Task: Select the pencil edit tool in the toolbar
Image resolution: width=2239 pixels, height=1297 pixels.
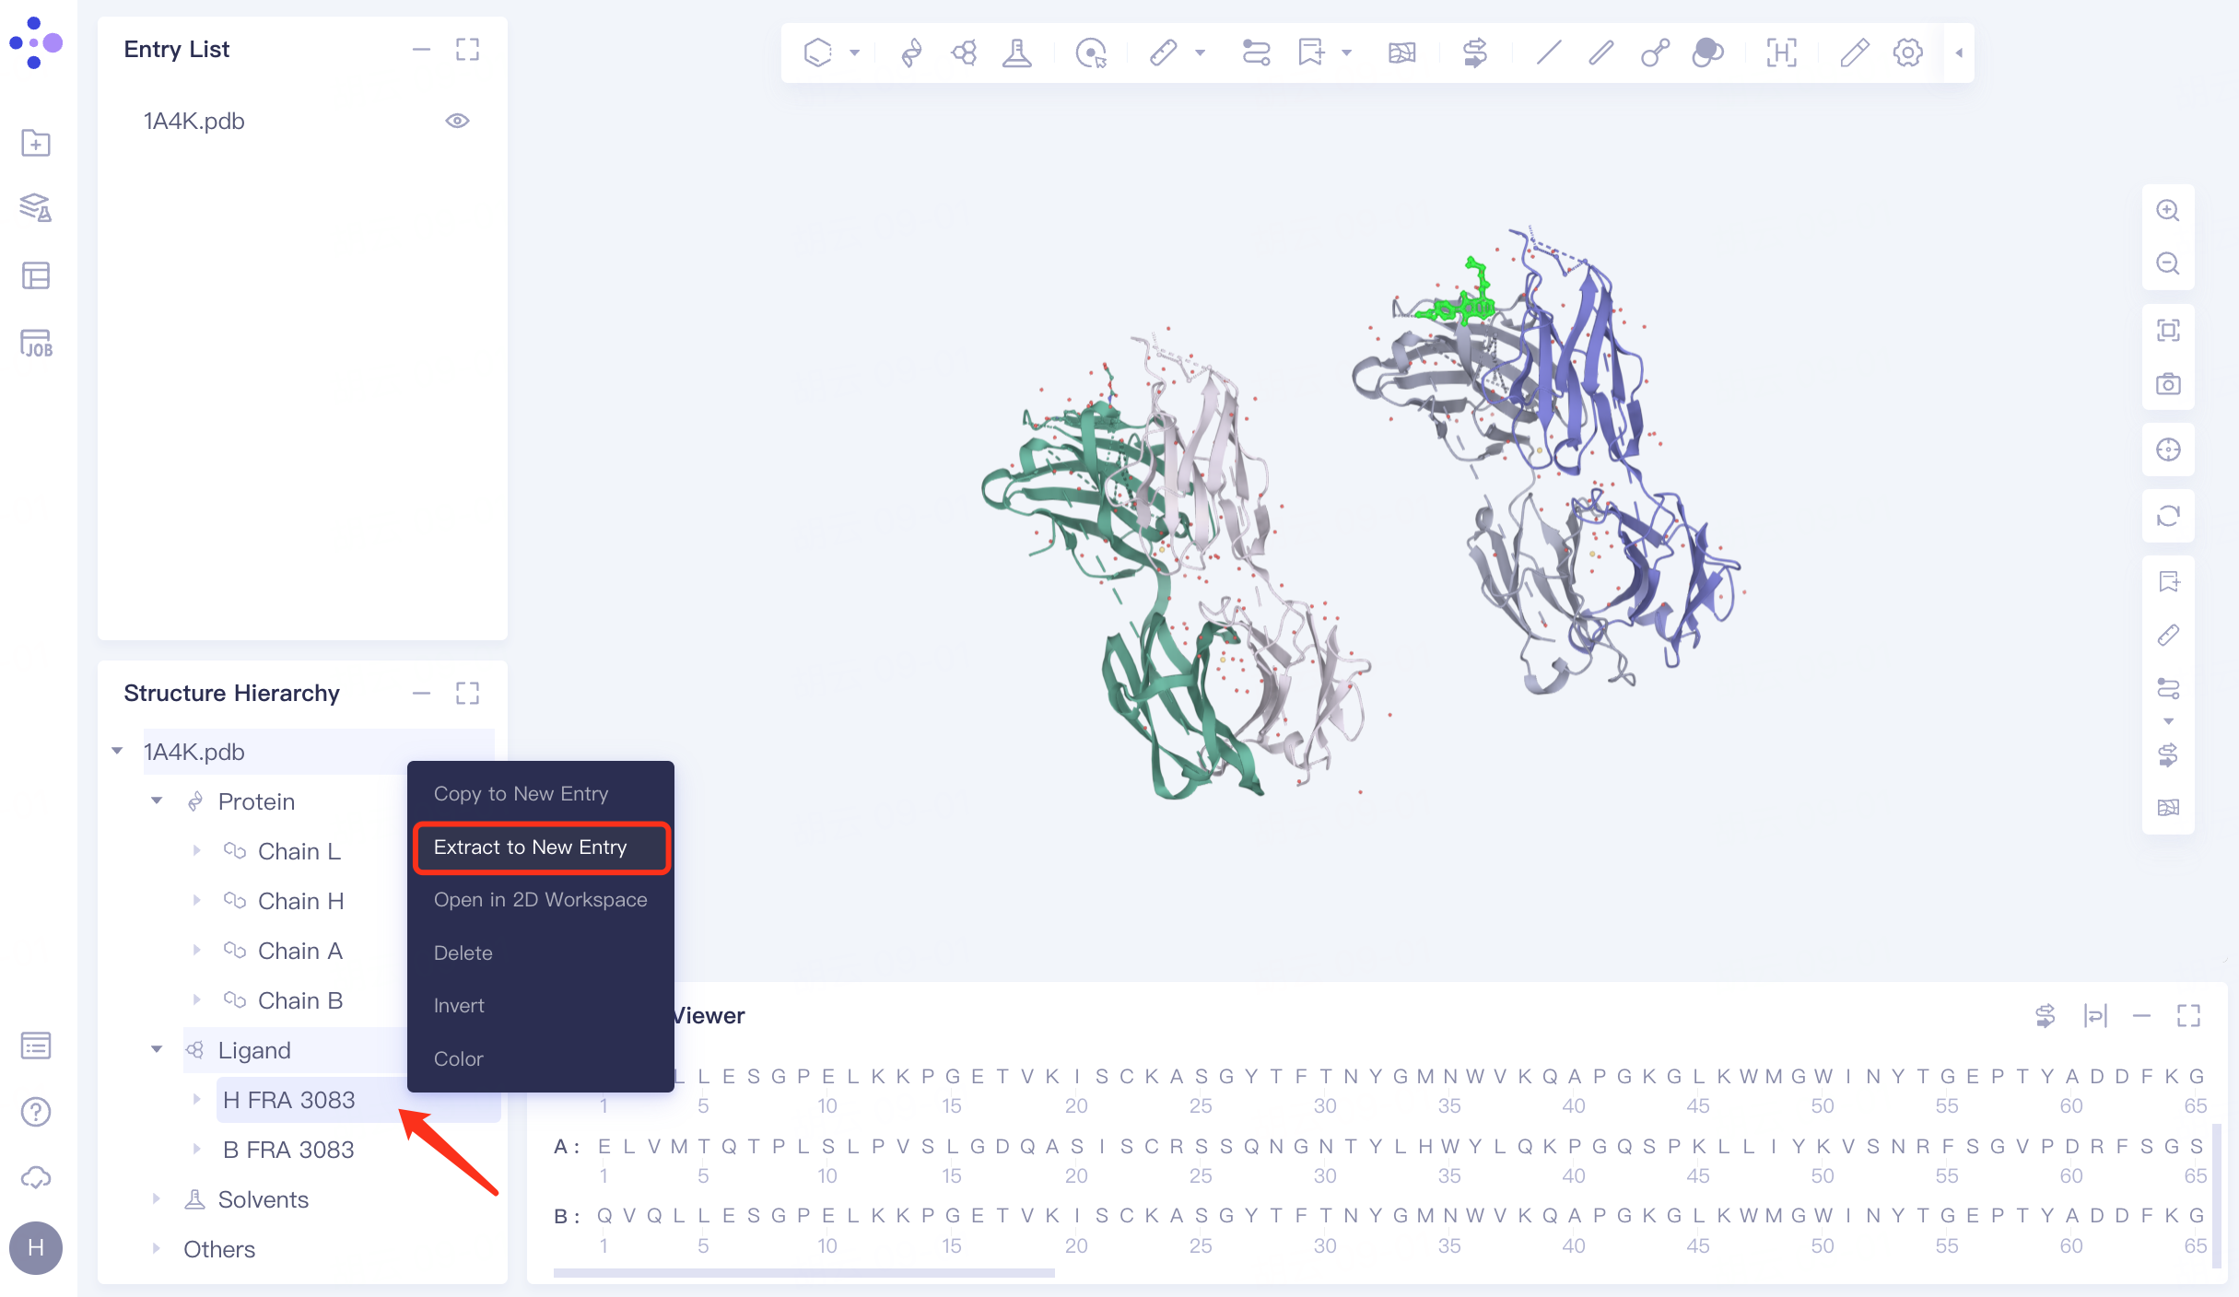Action: coord(1854,53)
